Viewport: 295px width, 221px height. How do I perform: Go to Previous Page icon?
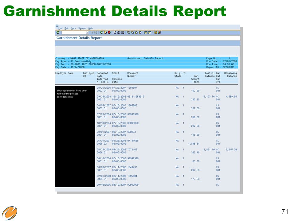pos(132,33)
